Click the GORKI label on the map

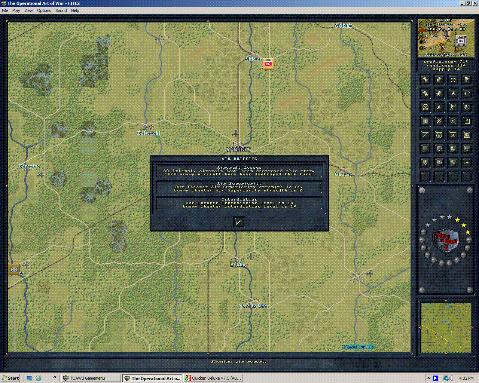click(344, 26)
